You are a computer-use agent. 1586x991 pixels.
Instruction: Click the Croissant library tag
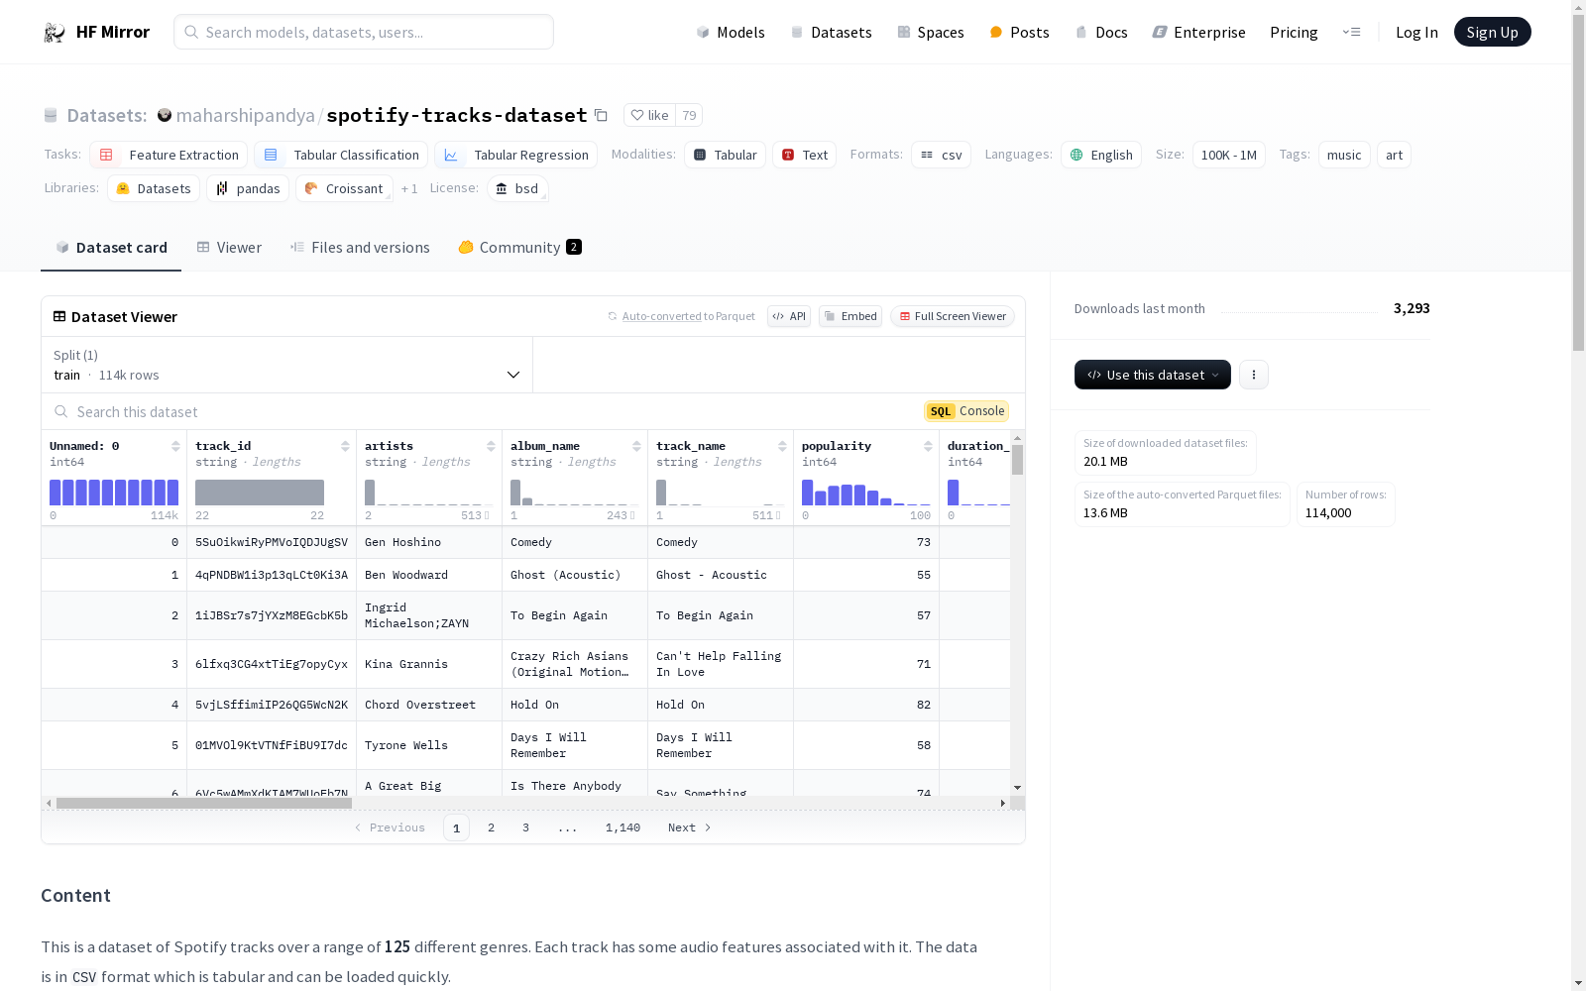344,188
